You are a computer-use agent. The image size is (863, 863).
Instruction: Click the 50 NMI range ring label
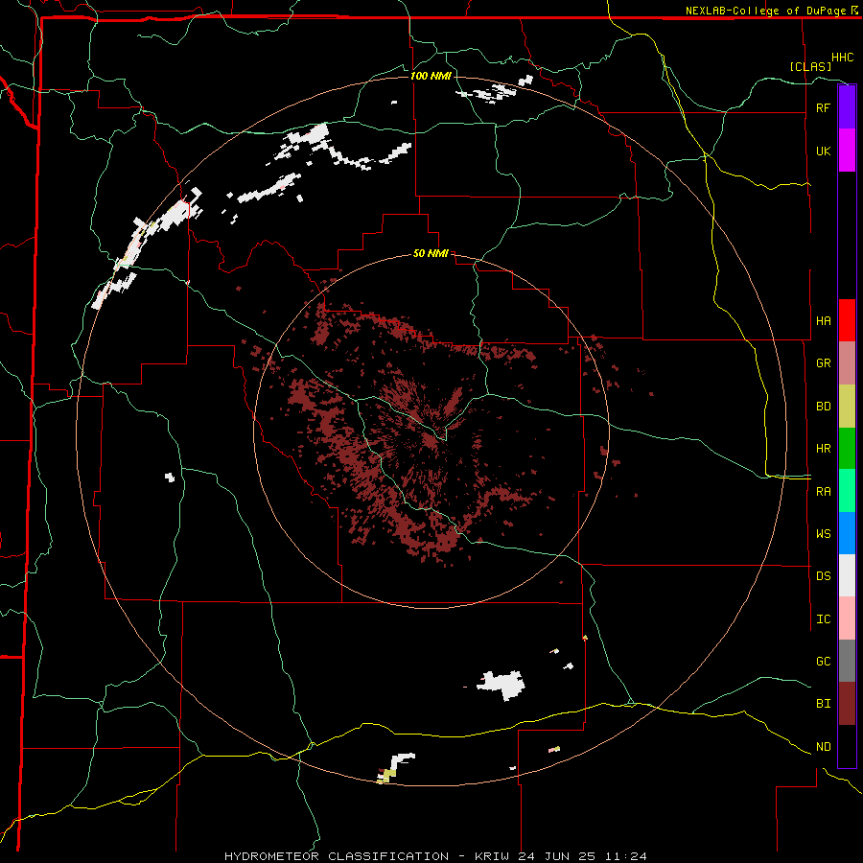point(431,253)
